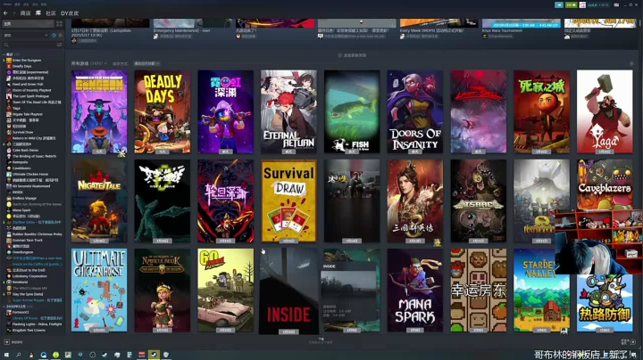The height and width of the screenshot is (360, 643).
Task: Open the Binding of Isaac cover
Action: pyautogui.click(x=478, y=200)
